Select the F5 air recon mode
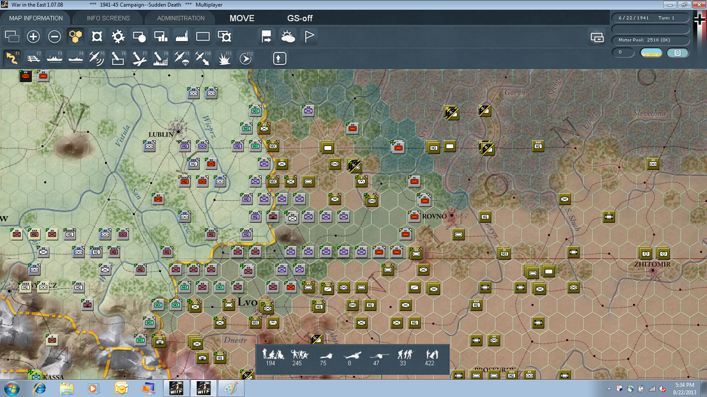The image size is (707, 397). pyautogui.click(x=97, y=58)
